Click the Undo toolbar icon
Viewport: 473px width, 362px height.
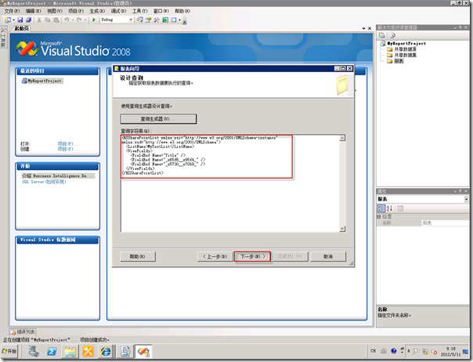click(x=67, y=20)
